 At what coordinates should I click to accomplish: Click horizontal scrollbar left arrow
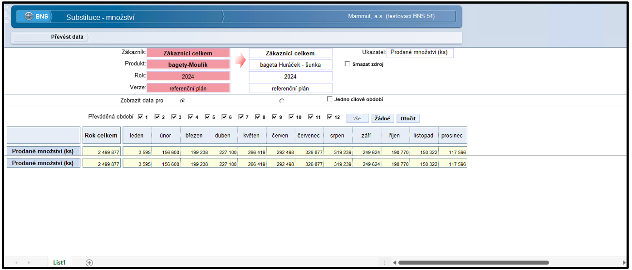(x=394, y=262)
